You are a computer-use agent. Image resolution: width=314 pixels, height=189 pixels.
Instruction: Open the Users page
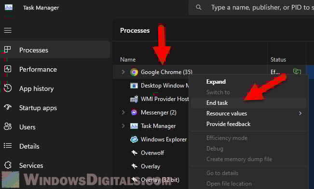click(x=27, y=127)
